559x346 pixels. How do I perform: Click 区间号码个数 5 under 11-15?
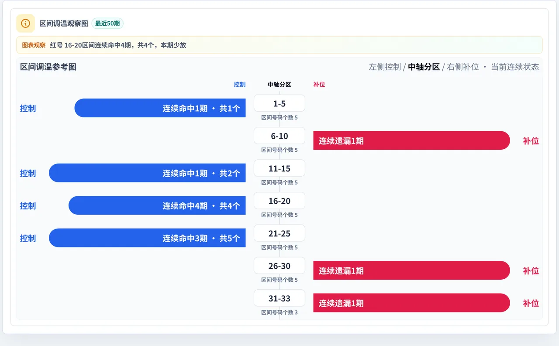[x=279, y=182]
